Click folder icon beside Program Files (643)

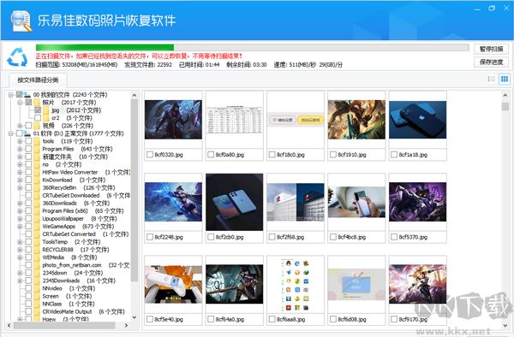point(37,149)
